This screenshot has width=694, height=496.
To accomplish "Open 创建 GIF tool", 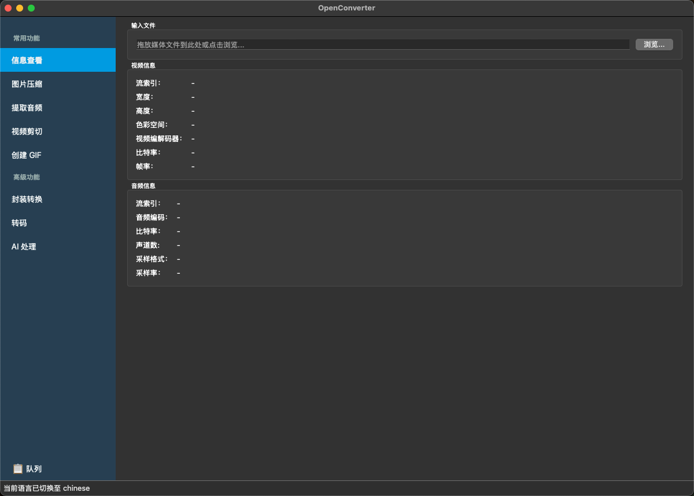I will coord(58,155).
